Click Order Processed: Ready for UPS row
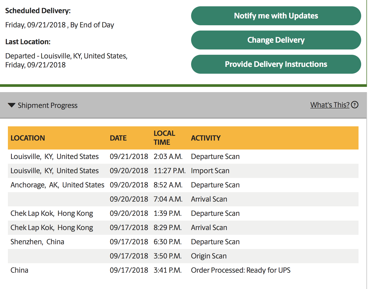 [x=183, y=270]
